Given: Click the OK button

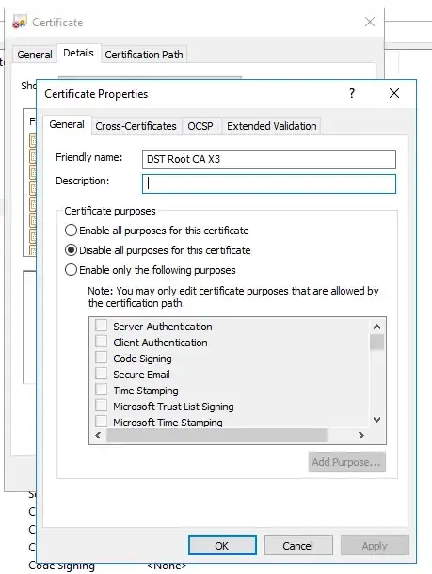Looking at the screenshot, I should coord(222,546).
